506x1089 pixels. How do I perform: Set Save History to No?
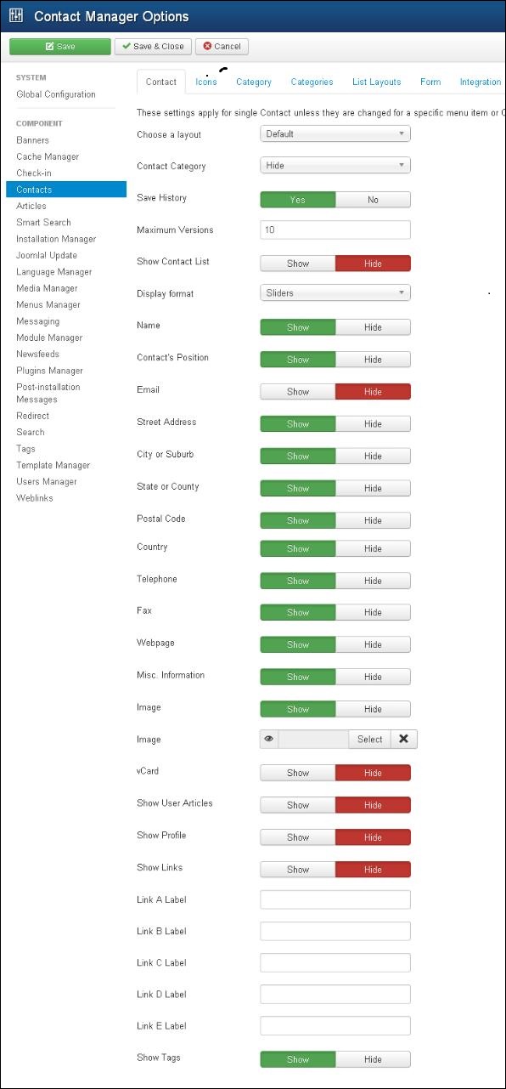click(x=374, y=199)
